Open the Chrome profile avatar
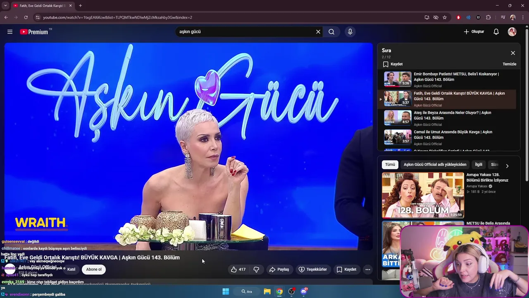 tap(513, 17)
